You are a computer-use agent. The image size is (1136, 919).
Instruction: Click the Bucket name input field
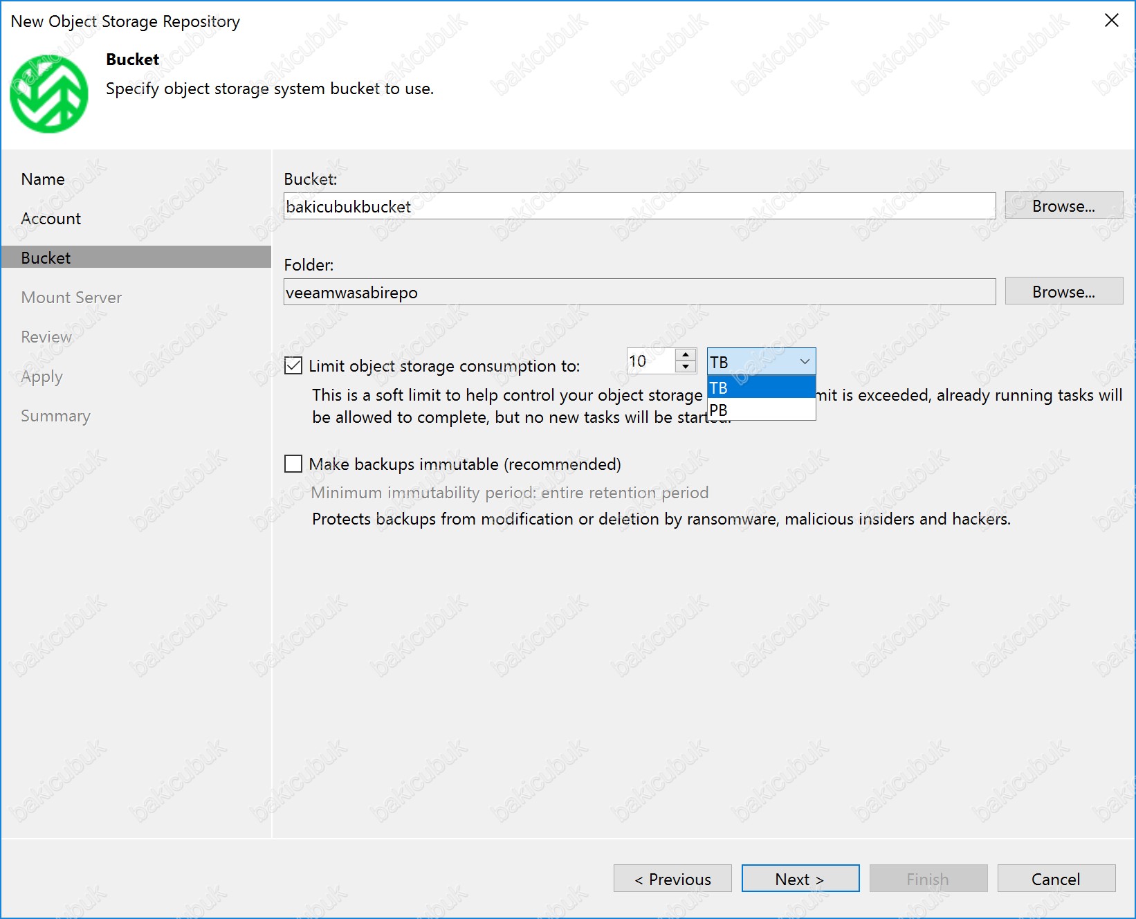[639, 206]
